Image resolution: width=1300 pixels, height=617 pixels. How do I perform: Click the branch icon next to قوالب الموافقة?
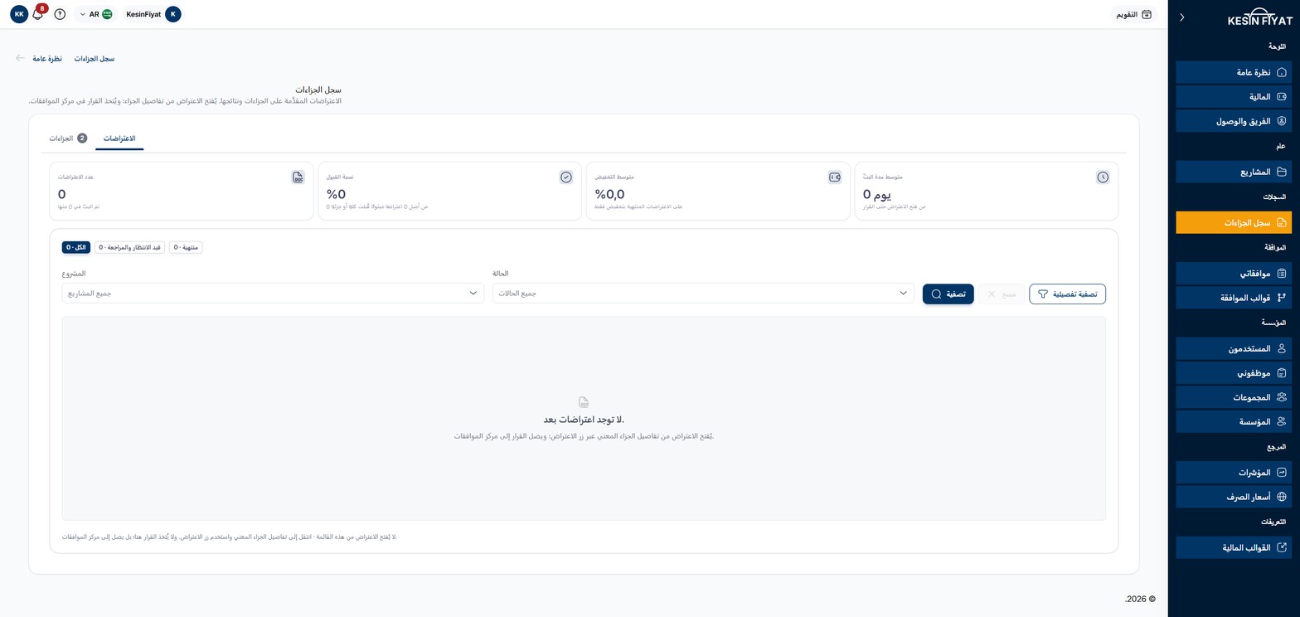1281,297
